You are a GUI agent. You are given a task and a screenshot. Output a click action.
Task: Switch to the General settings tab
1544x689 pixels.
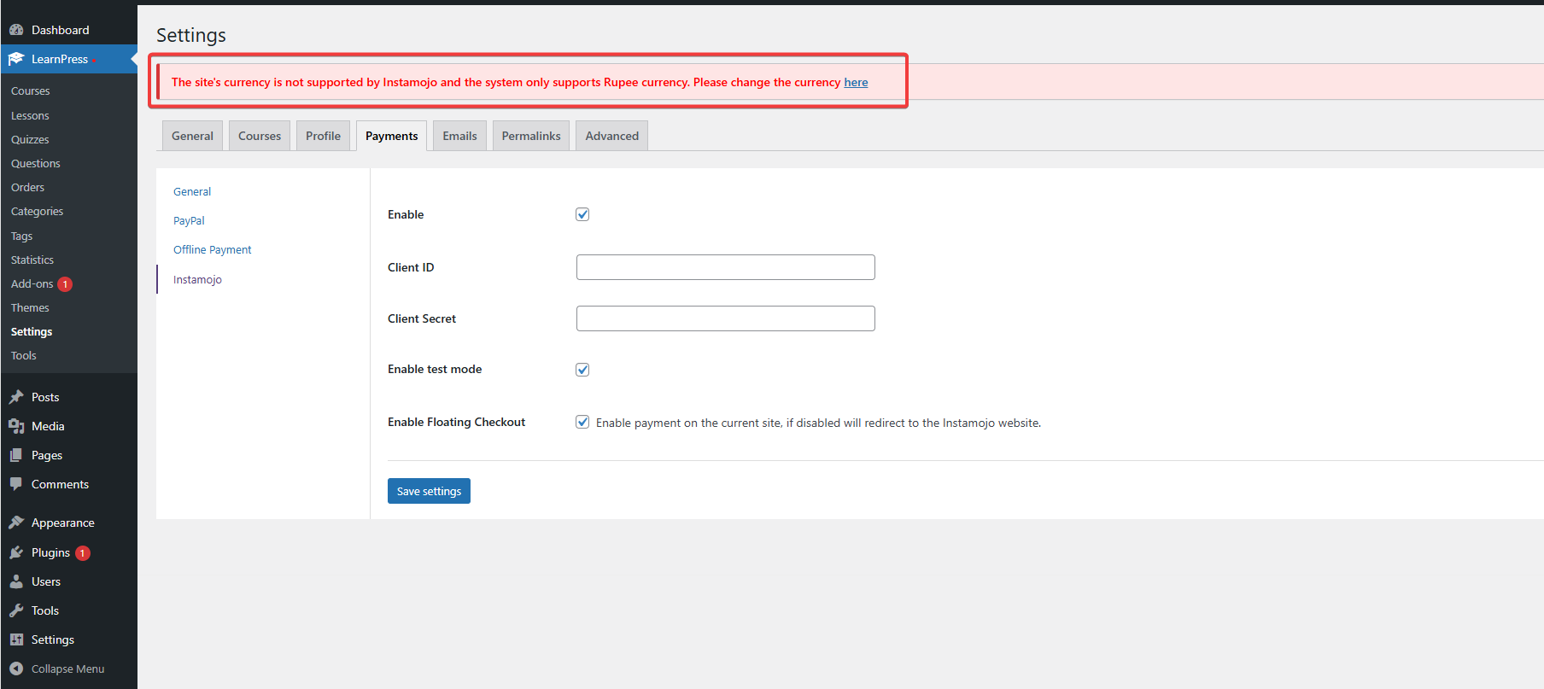(192, 136)
